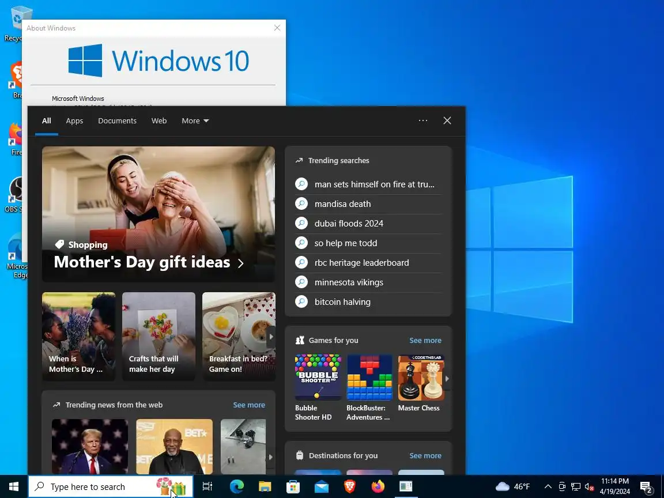Open the Action Center notifications icon
664x498 pixels.
(647, 487)
